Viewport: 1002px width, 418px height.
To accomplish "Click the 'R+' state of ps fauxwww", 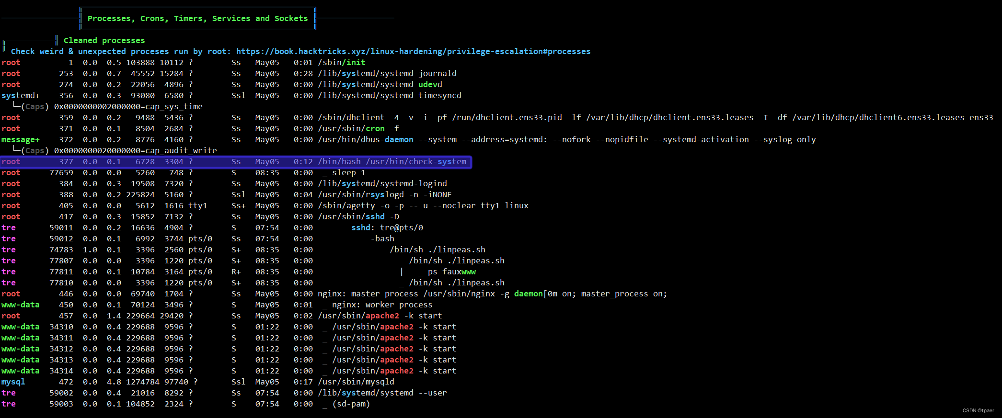I will pyautogui.click(x=236, y=271).
